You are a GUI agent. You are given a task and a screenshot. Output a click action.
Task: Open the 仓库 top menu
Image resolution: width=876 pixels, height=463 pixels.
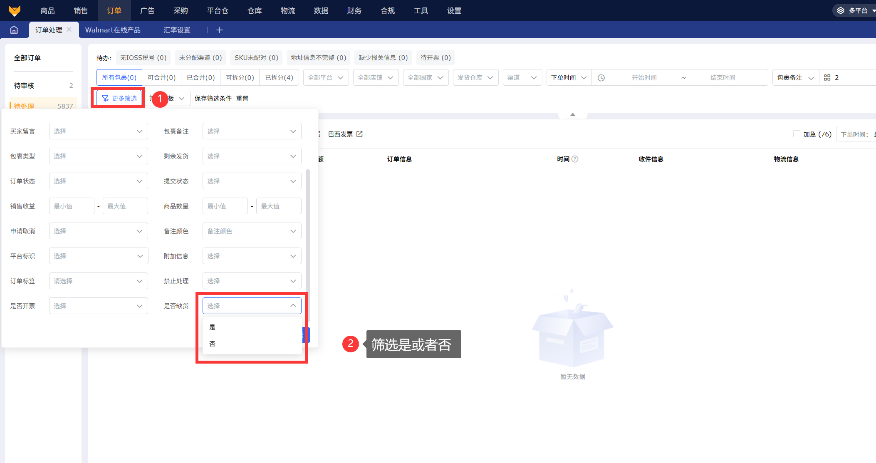(x=255, y=10)
